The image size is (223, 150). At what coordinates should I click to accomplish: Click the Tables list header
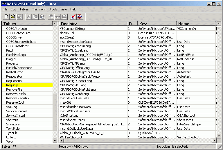[27, 24]
